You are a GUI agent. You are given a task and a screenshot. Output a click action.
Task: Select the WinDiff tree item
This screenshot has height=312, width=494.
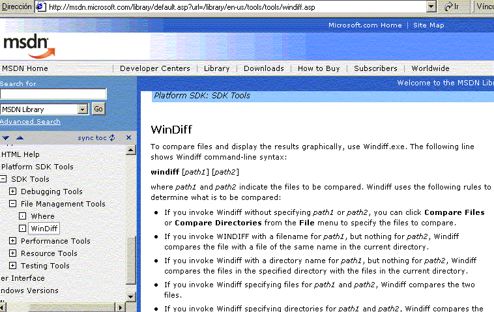(x=44, y=229)
